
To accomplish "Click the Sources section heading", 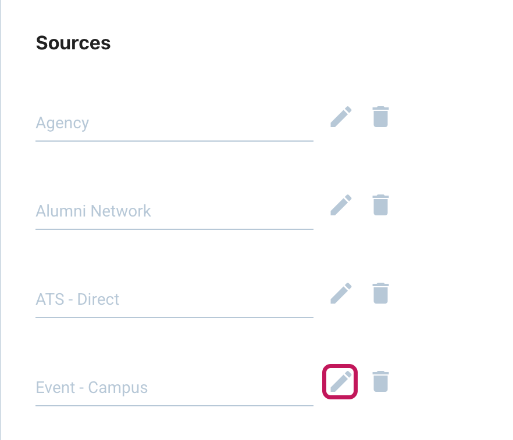I will [73, 43].
